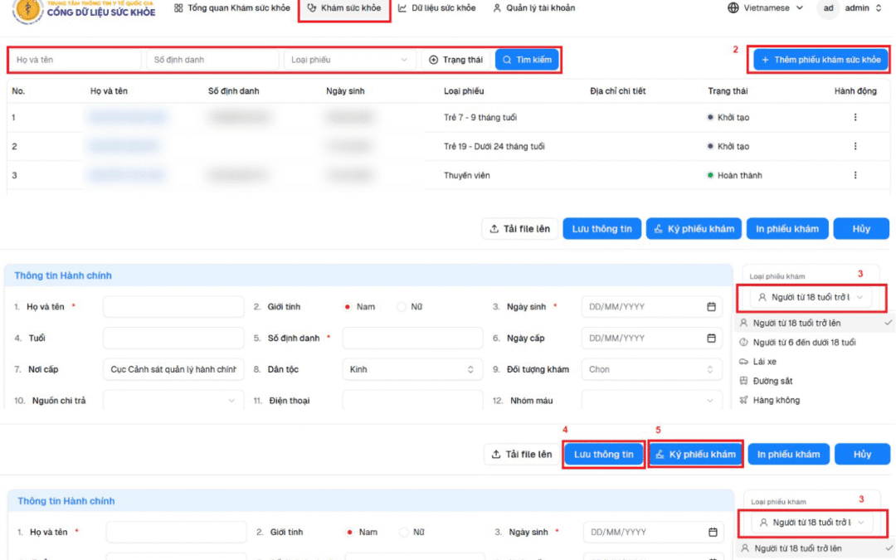This screenshot has height=560, width=896.
Task: Open the Tổng quan Khám sức khỏe tab
Action: [x=232, y=8]
